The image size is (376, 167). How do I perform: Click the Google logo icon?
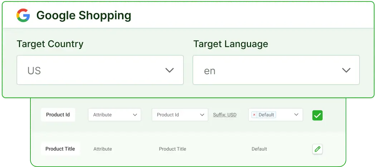23,15
